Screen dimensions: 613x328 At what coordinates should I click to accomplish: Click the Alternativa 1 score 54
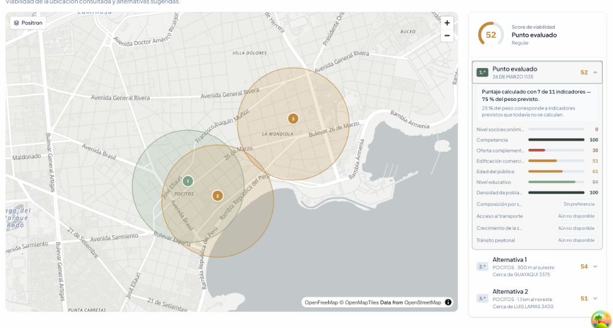pyautogui.click(x=584, y=267)
